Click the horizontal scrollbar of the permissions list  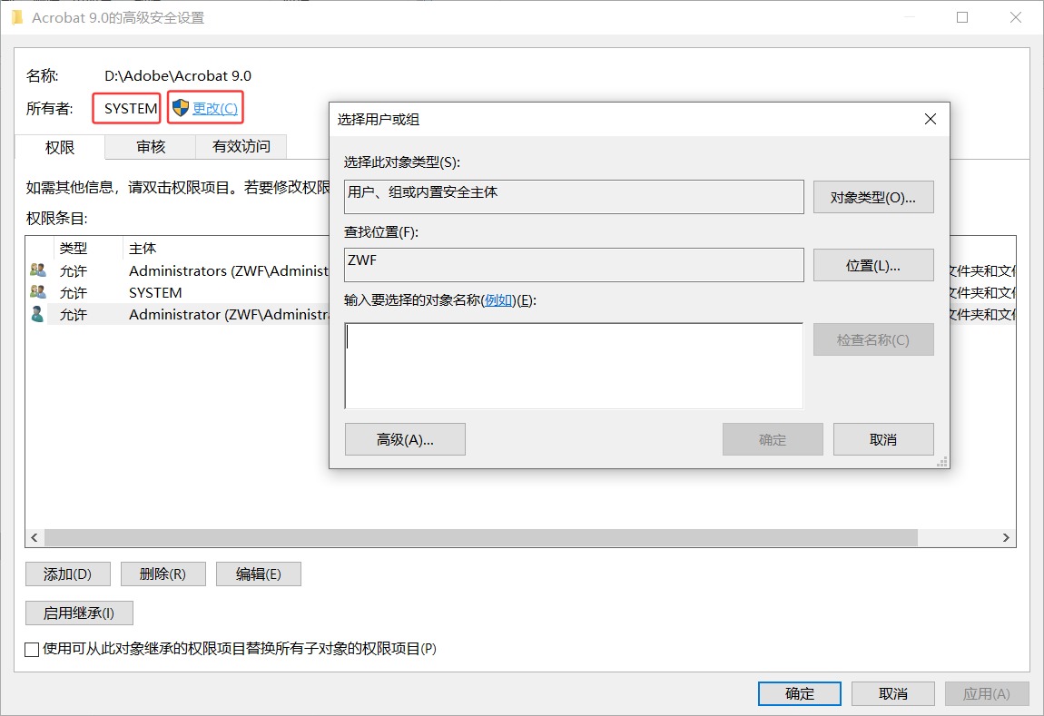481,537
